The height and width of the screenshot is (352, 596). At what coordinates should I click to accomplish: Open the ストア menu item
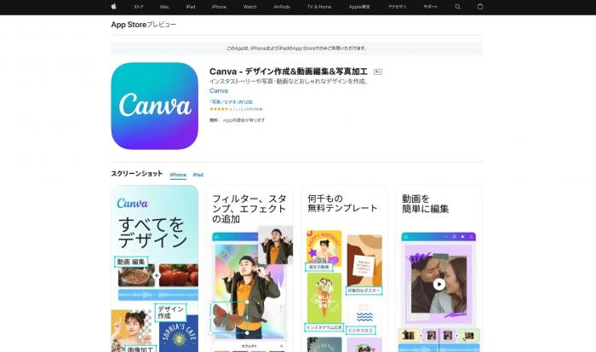click(x=138, y=7)
